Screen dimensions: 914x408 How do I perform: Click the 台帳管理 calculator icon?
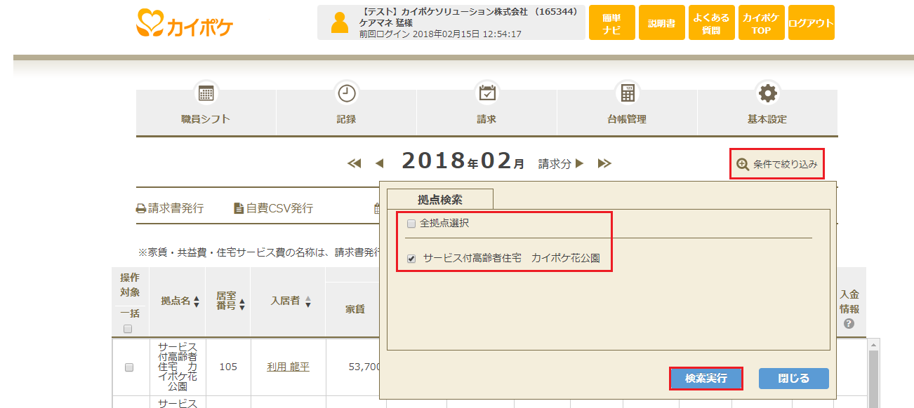[628, 93]
